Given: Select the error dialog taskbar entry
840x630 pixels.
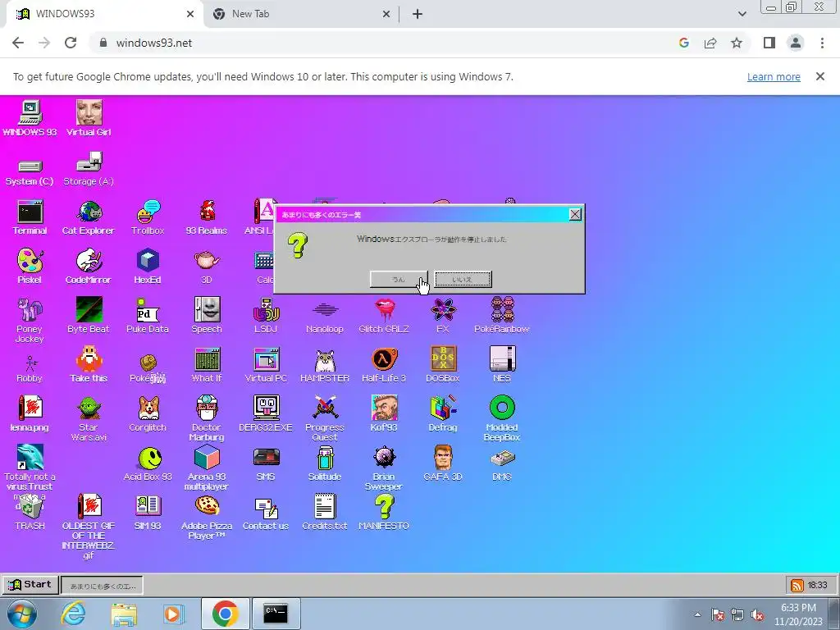Looking at the screenshot, I should pos(102,586).
